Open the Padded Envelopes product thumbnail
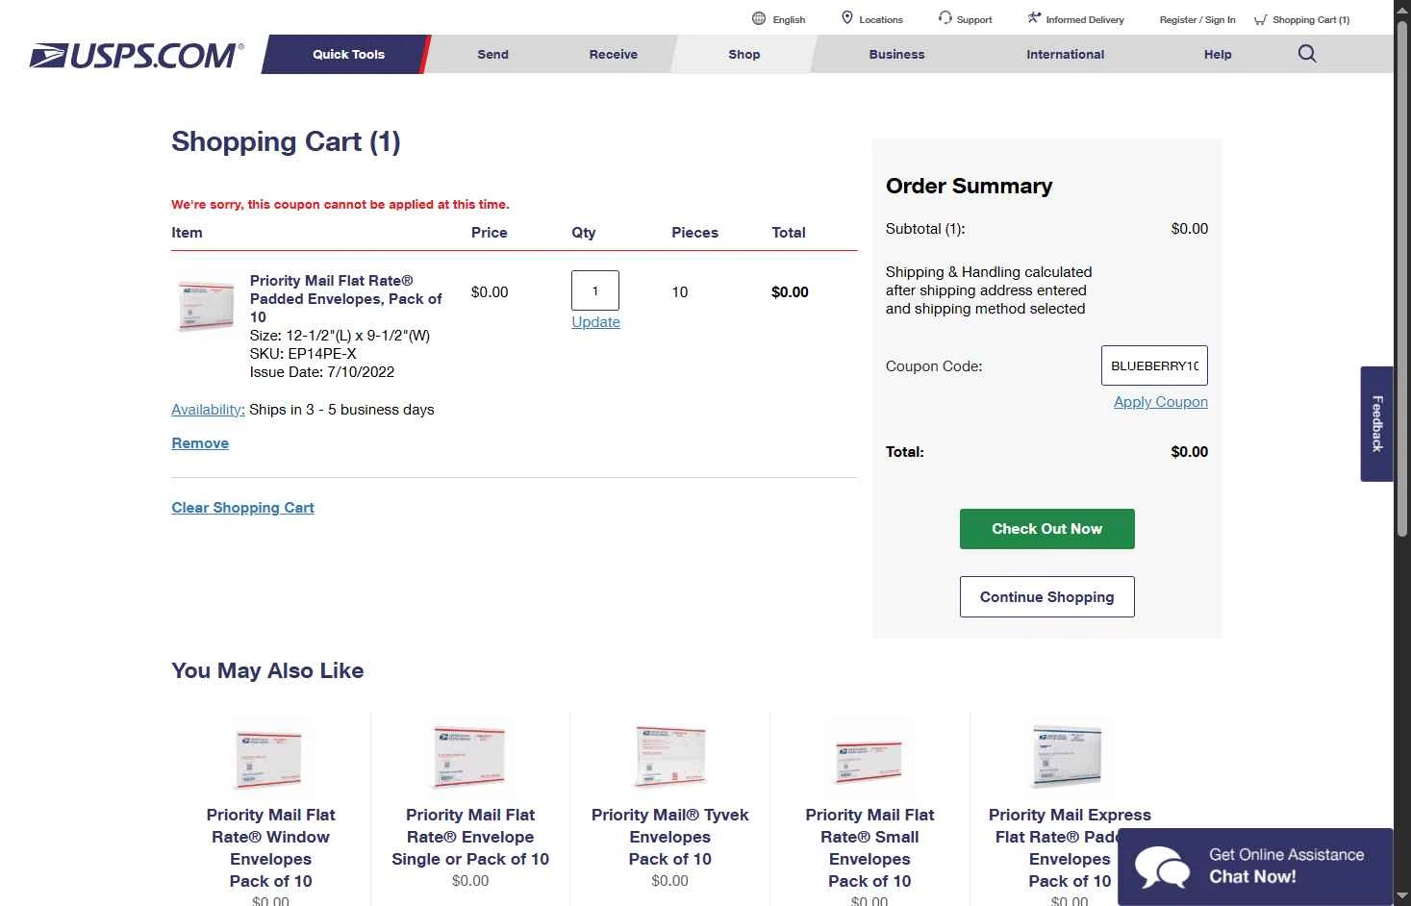The image size is (1411, 906). point(207,306)
